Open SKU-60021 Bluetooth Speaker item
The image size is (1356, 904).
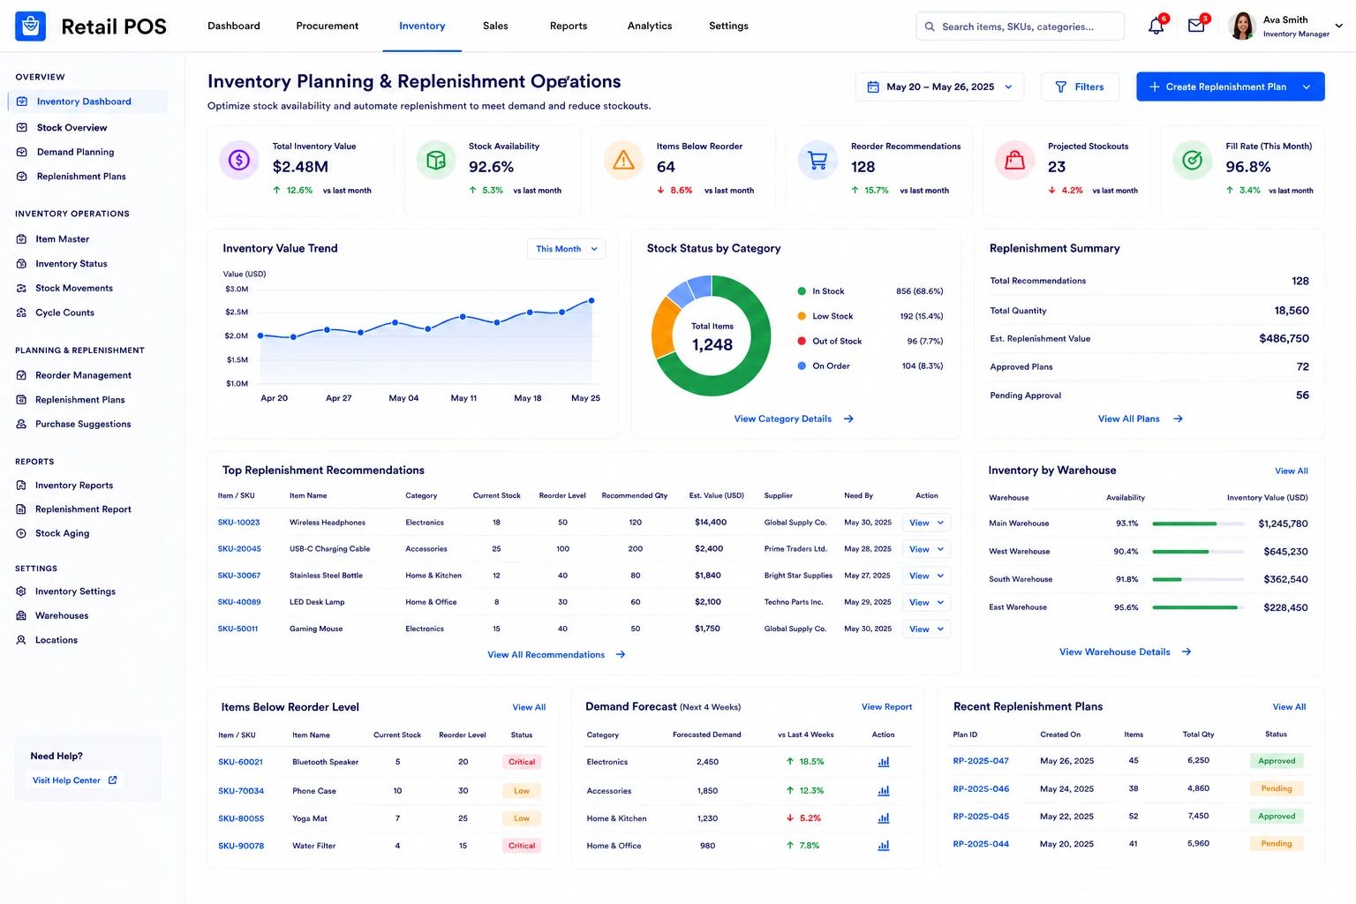pyautogui.click(x=240, y=762)
